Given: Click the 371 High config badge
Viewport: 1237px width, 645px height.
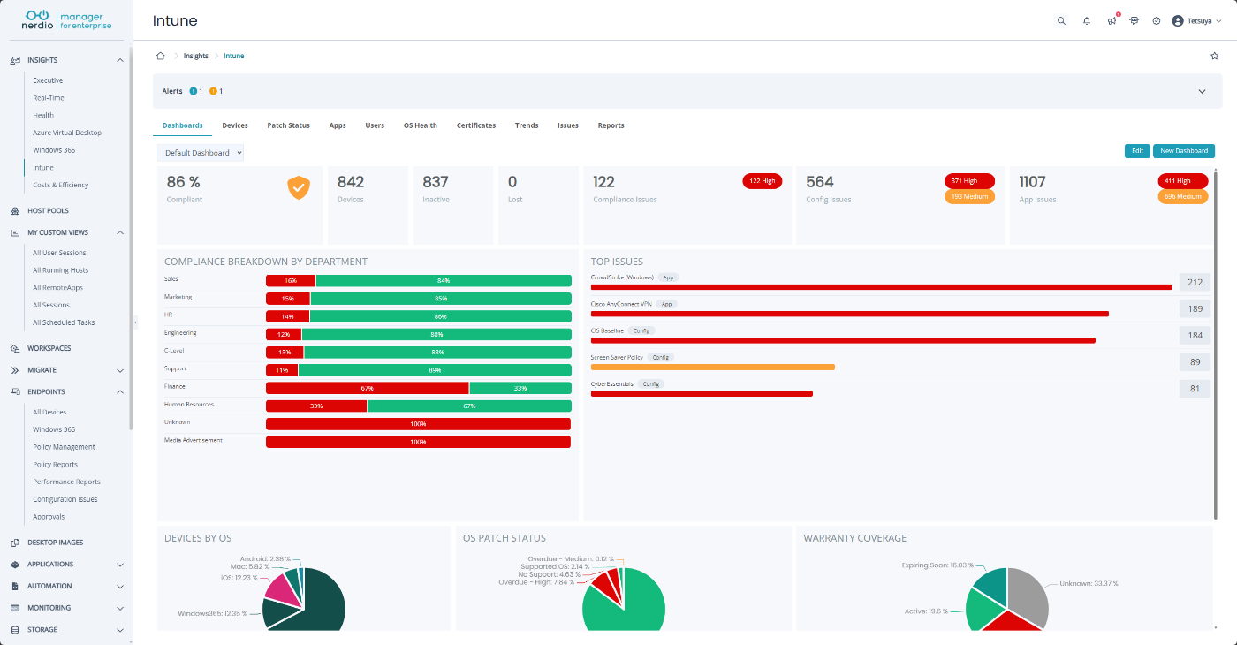Looking at the screenshot, I should point(969,181).
